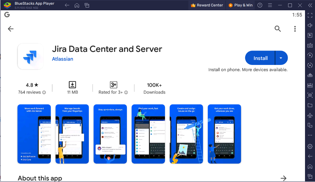Open the title bar recent apps icon
This screenshot has width=315, height=182.
[87, 5]
